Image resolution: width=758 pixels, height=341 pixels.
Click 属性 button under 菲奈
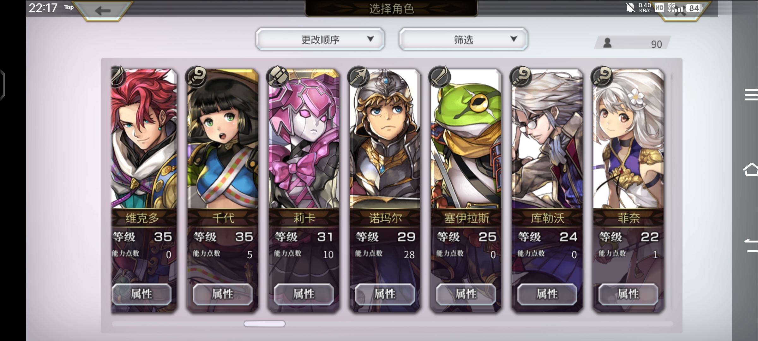(628, 294)
